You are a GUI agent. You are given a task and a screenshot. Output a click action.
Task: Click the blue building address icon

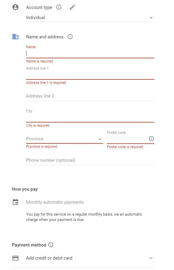15,37
